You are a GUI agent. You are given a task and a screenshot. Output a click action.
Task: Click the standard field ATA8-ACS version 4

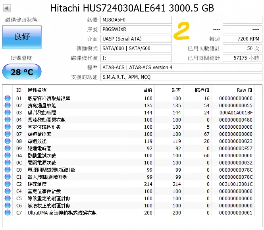click(x=181, y=68)
